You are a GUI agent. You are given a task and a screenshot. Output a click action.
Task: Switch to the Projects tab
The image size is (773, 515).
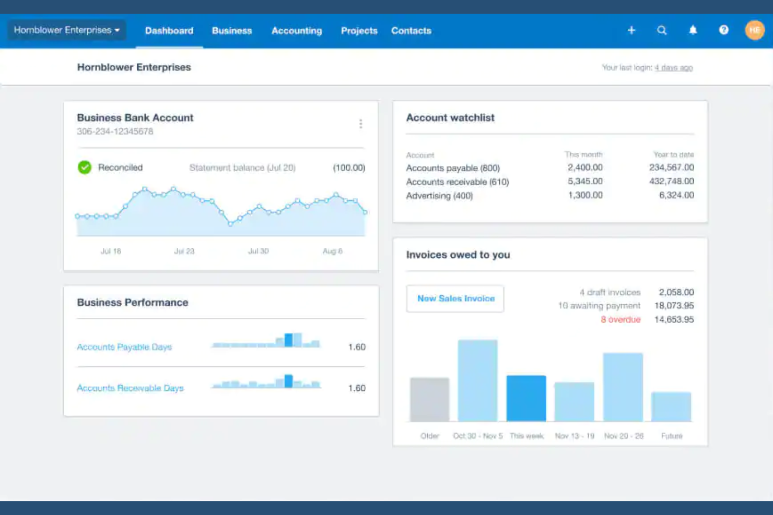[359, 31]
